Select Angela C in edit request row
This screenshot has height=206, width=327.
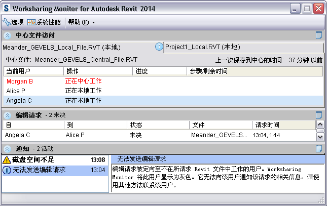[18, 135]
